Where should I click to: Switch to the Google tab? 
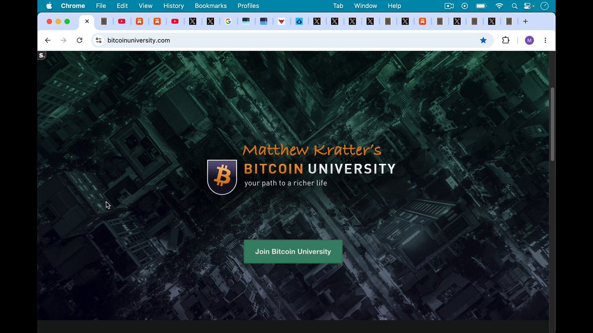(228, 22)
